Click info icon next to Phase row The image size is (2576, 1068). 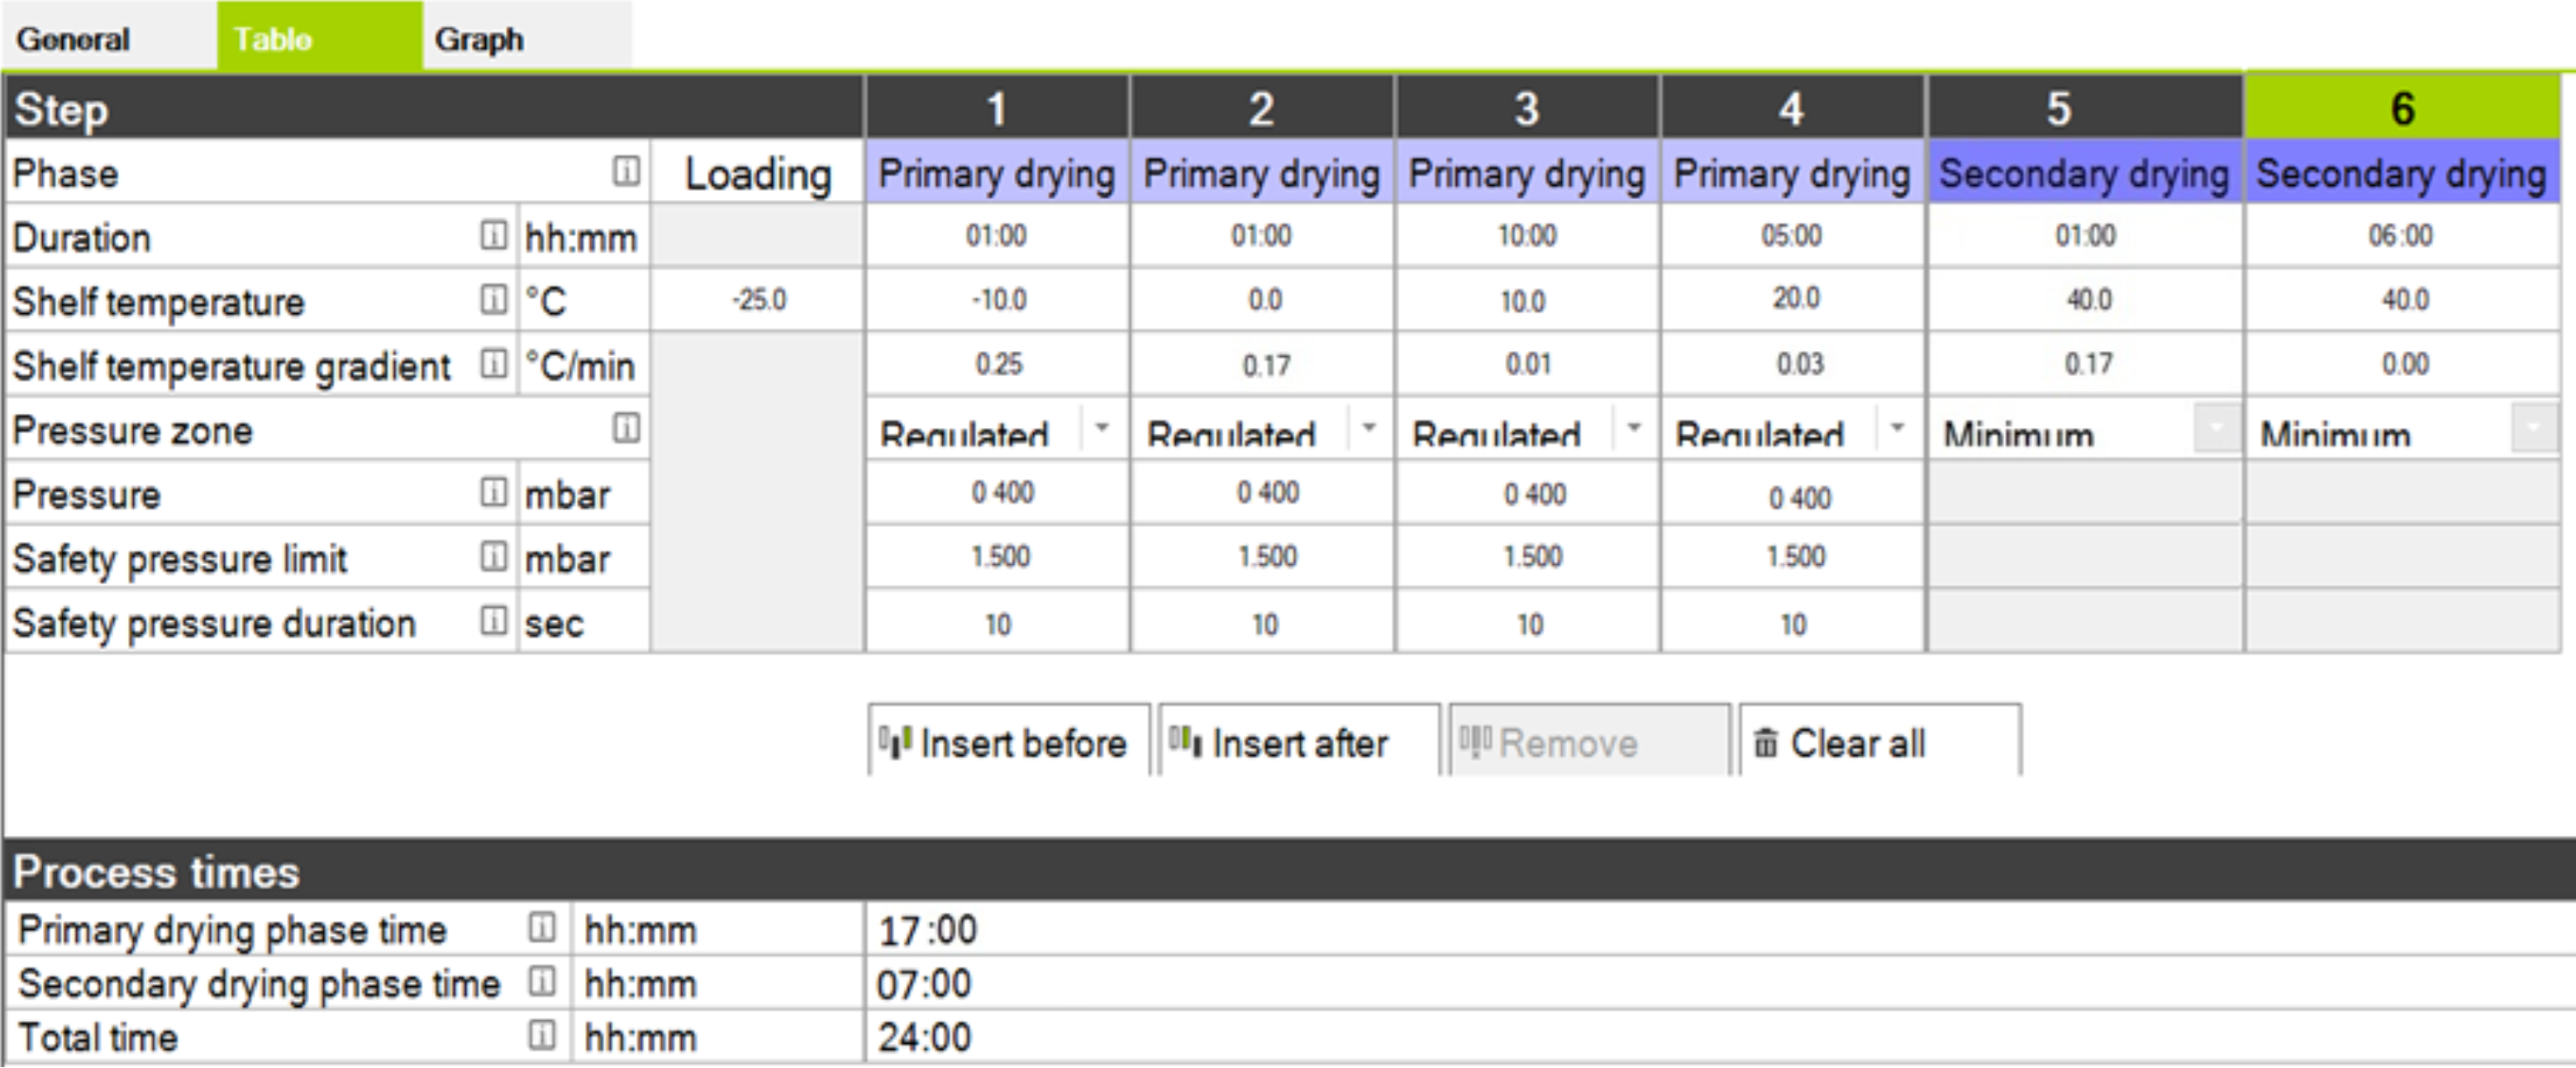click(626, 172)
